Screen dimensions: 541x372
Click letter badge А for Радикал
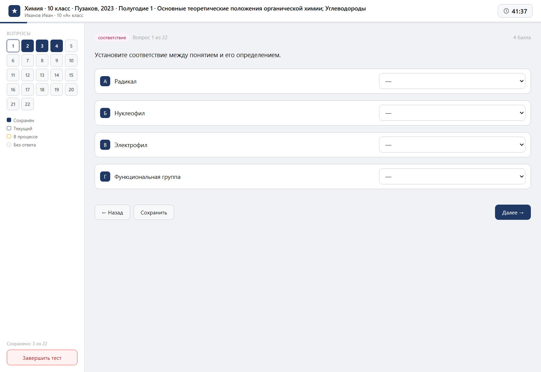[x=105, y=81]
